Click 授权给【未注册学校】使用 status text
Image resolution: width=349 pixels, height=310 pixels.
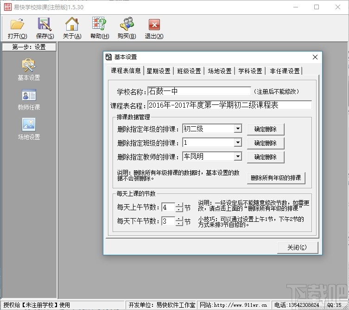pos(37,305)
